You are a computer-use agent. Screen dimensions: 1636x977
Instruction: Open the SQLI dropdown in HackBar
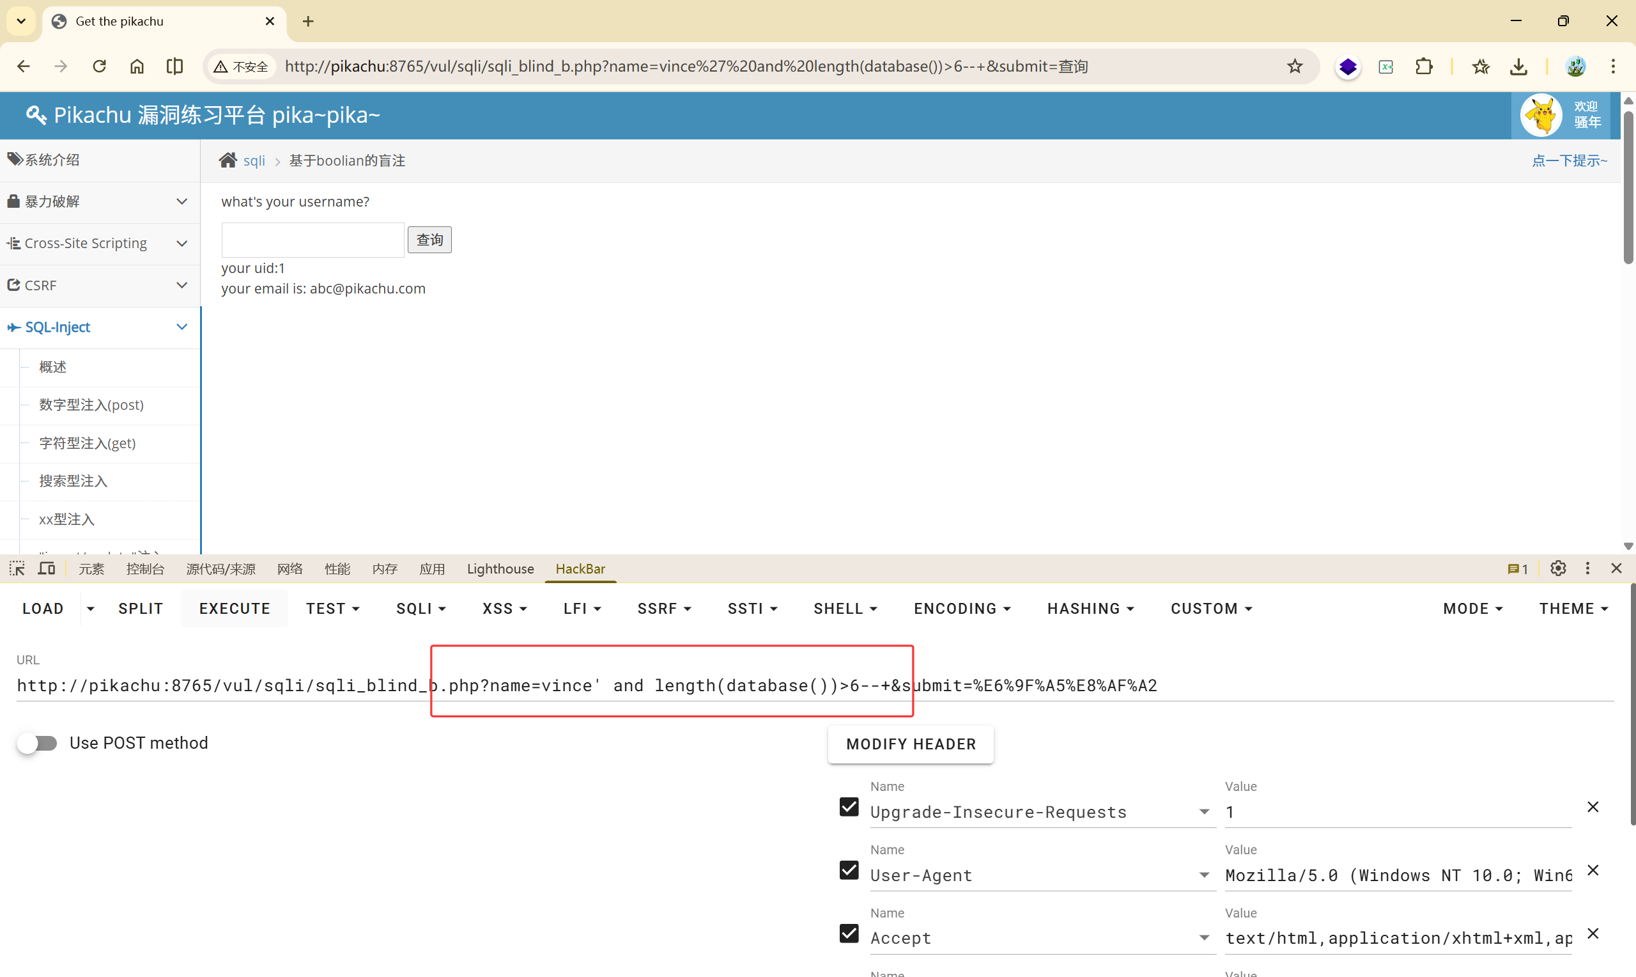click(421, 609)
